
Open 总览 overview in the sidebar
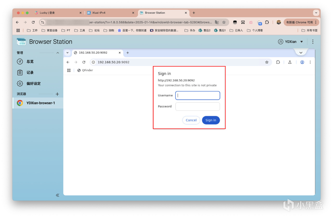[x=38, y=61]
